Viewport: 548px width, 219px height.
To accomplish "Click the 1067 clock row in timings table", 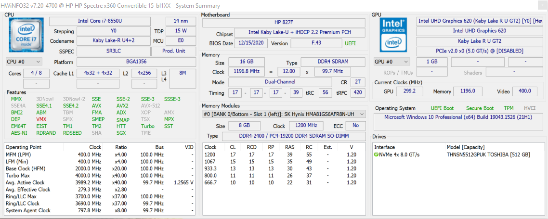I will tap(284, 161).
